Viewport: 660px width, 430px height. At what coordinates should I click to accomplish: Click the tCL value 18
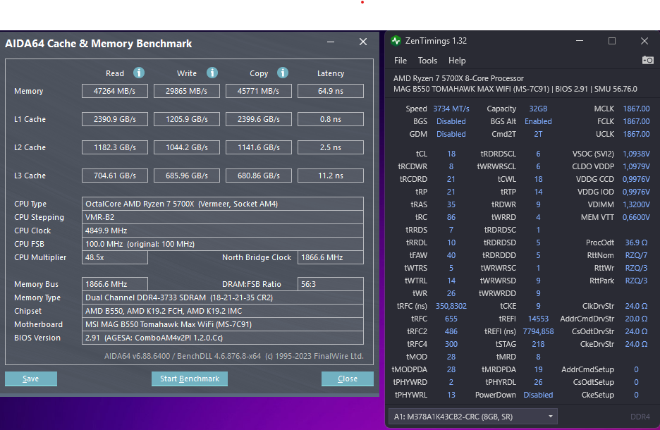point(451,154)
